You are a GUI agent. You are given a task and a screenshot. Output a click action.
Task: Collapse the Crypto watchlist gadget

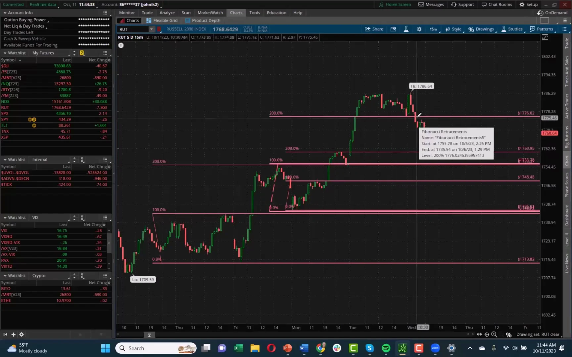[x=5, y=276]
